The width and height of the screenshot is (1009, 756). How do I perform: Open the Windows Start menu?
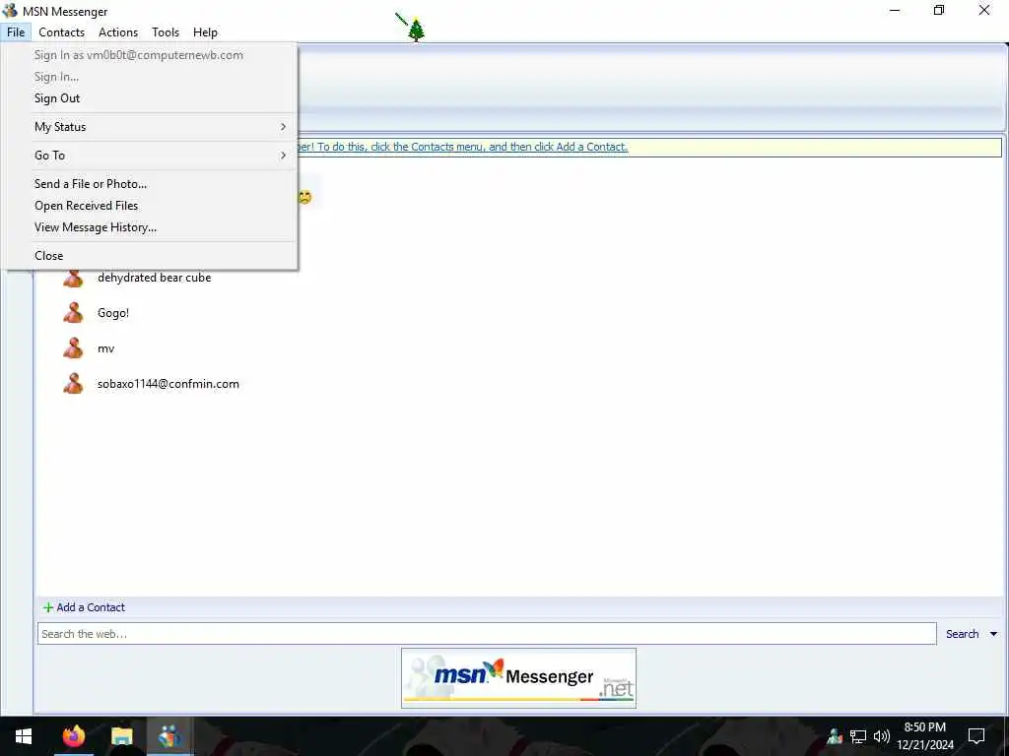24,736
